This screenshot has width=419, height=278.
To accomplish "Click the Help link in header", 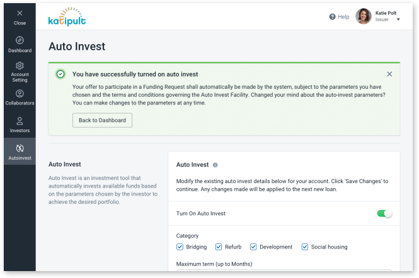I will [x=343, y=17].
